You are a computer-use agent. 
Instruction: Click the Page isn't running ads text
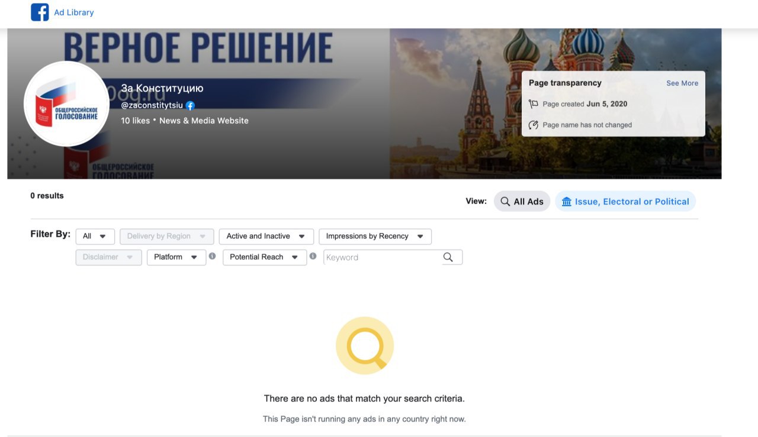[364, 419]
